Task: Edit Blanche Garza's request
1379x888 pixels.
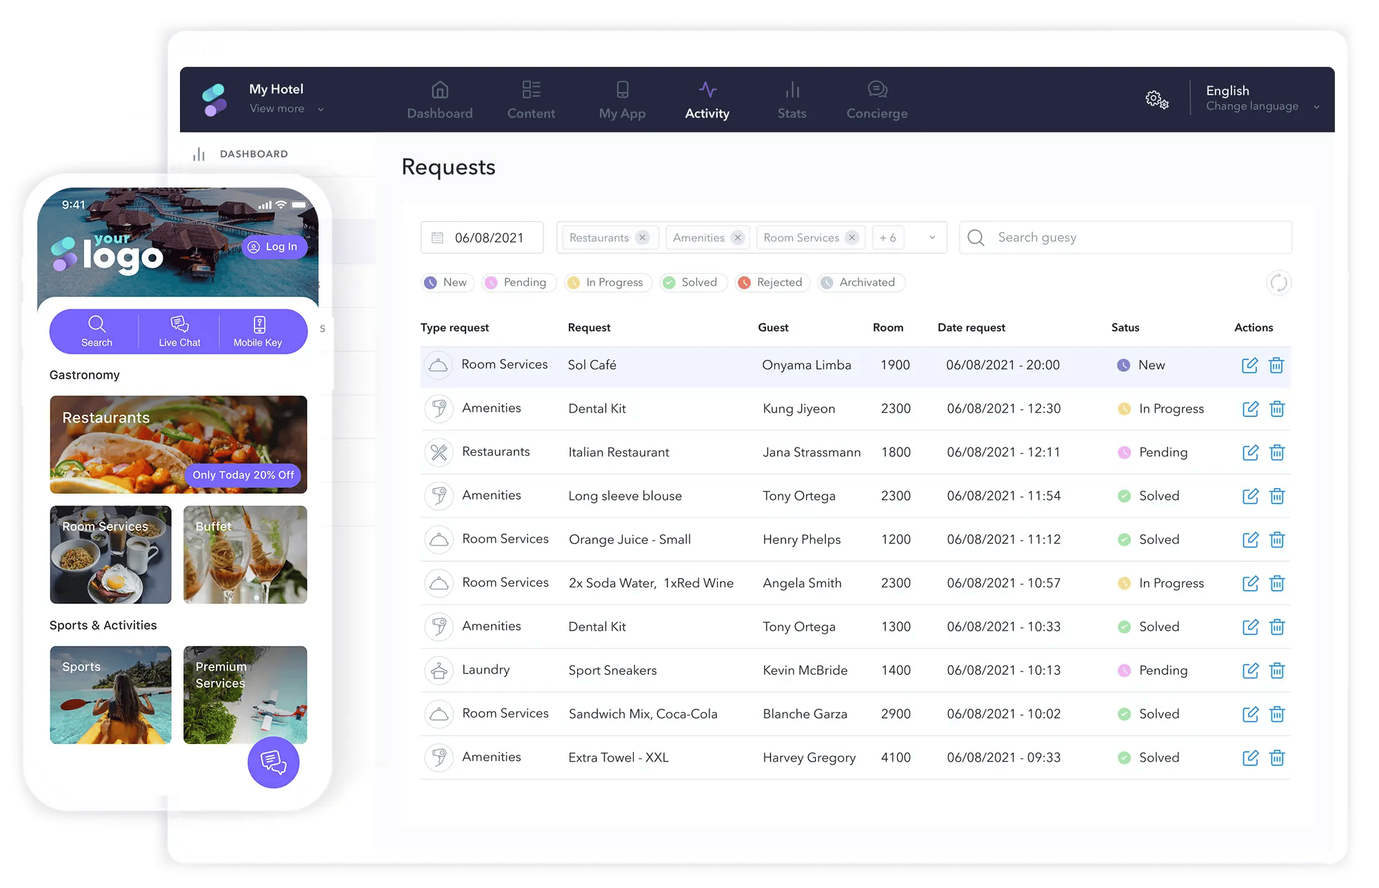Action: [1250, 714]
